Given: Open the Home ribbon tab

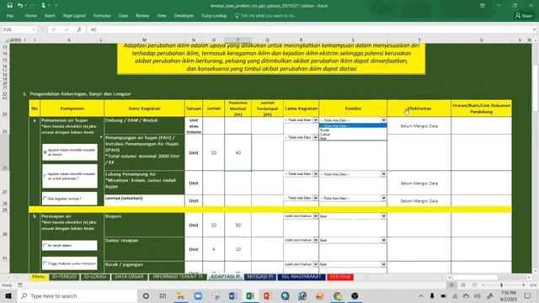Looking at the screenshot, I should click(x=31, y=16).
